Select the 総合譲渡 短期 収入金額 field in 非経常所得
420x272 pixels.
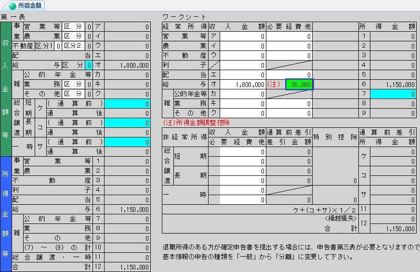(243, 152)
